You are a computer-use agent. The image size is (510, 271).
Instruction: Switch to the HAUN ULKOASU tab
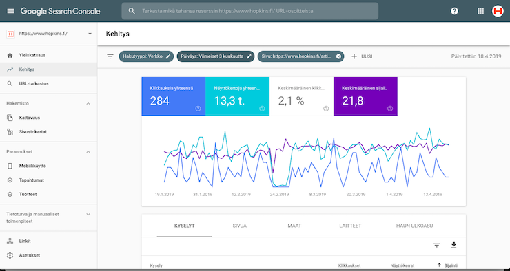point(414,226)
